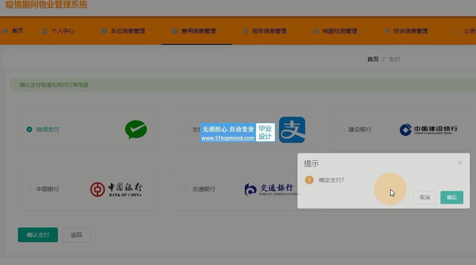Click the user icon beside 个人中心
Image resolution: width=476 pixels, height=265 pixels.
pyautogui.click(x=45, y=31)
